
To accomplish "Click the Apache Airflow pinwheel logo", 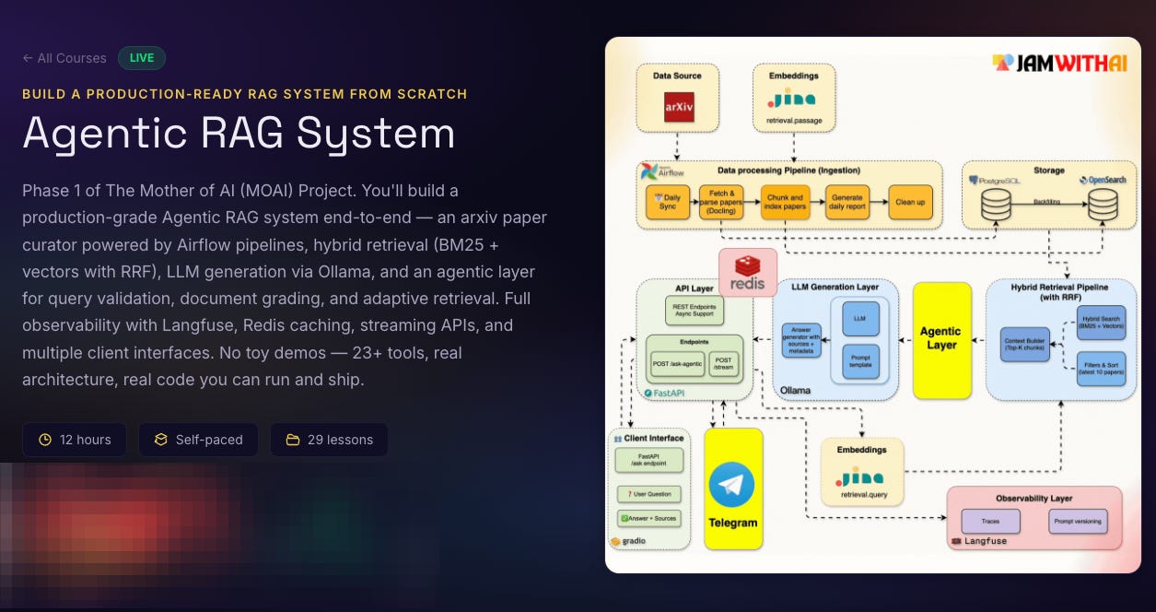I will tap(649, 171).
